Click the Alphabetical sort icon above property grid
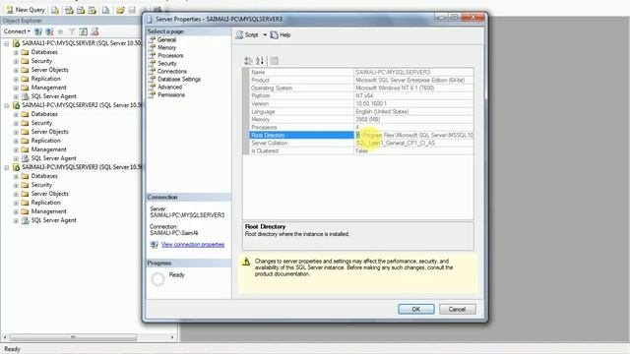This screenshot has height=354, width=630. click(x=260, y=61)
